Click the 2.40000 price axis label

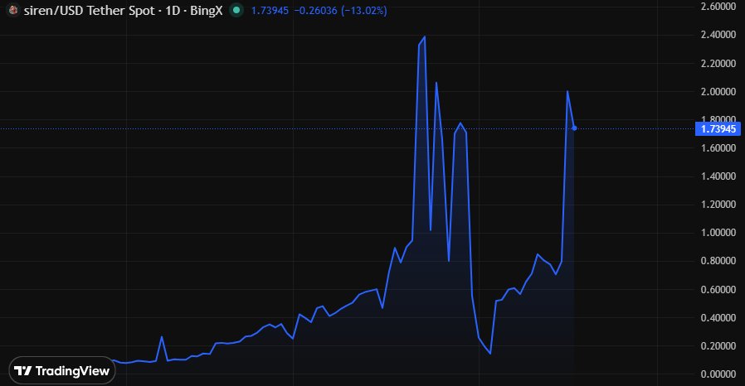[x=718, y=35]
